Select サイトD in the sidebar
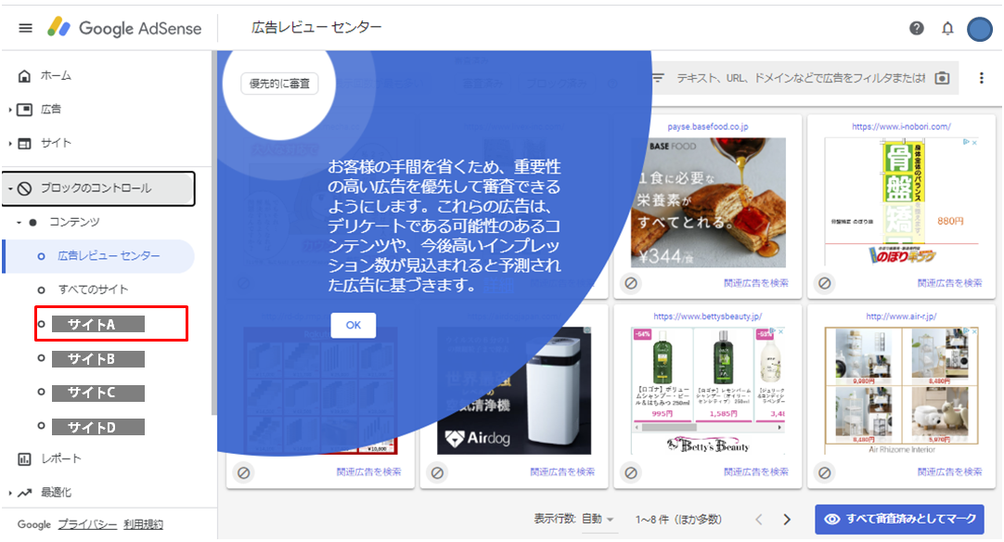This screenshot has height=542, width=1004. (x=98, y=427)
